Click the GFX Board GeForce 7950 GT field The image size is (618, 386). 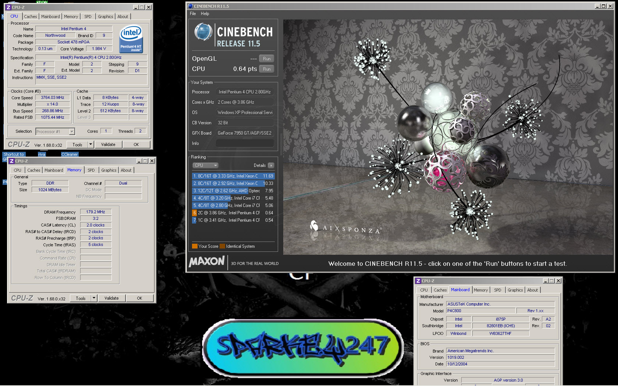tap(245, 133)
